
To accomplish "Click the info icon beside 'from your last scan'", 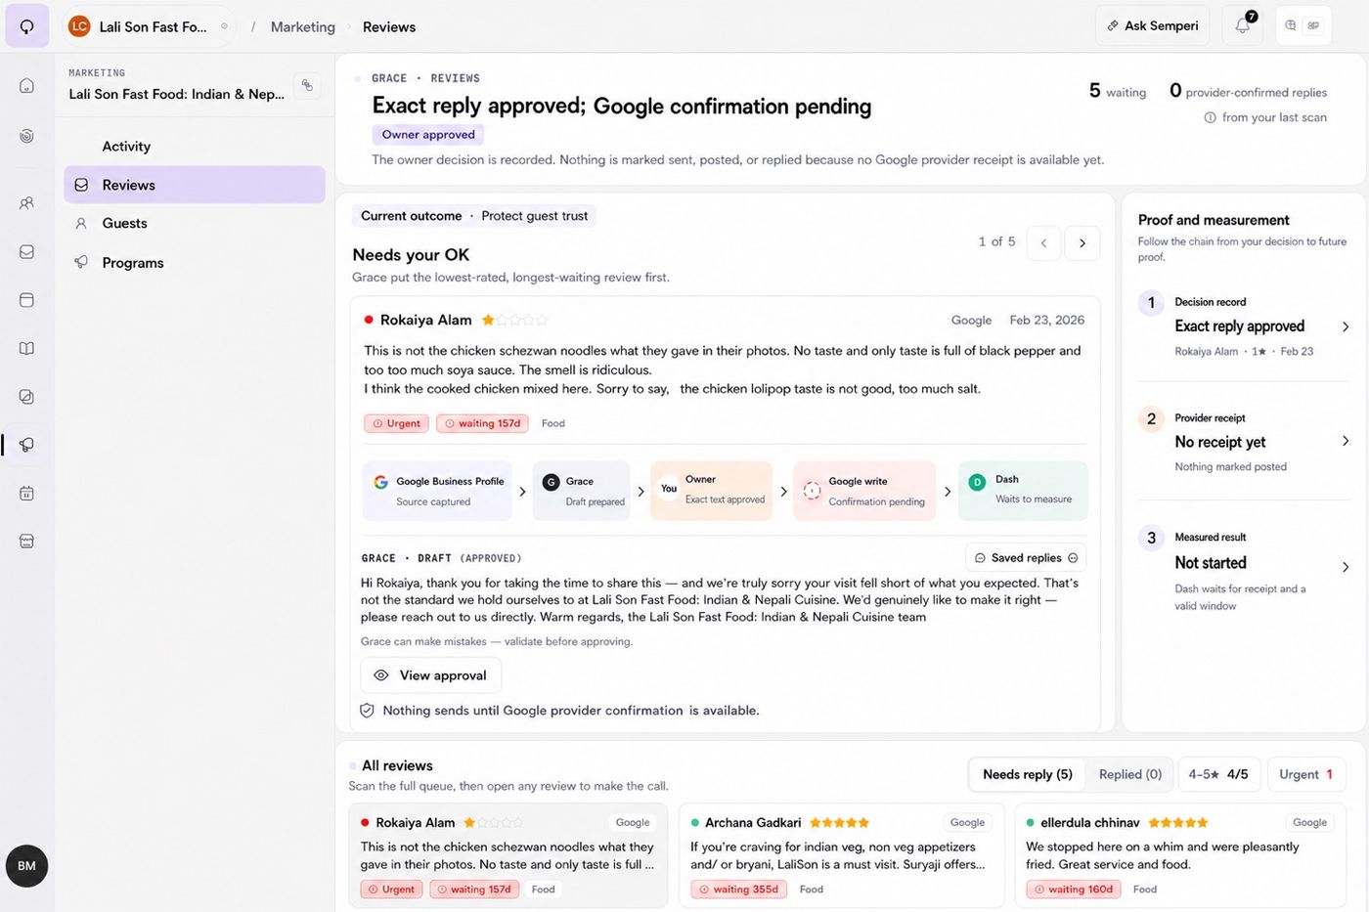I will (1210, 117).
